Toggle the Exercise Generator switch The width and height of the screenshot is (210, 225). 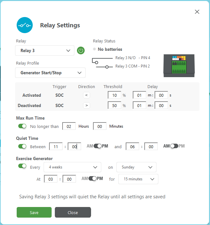click(22, 166)
